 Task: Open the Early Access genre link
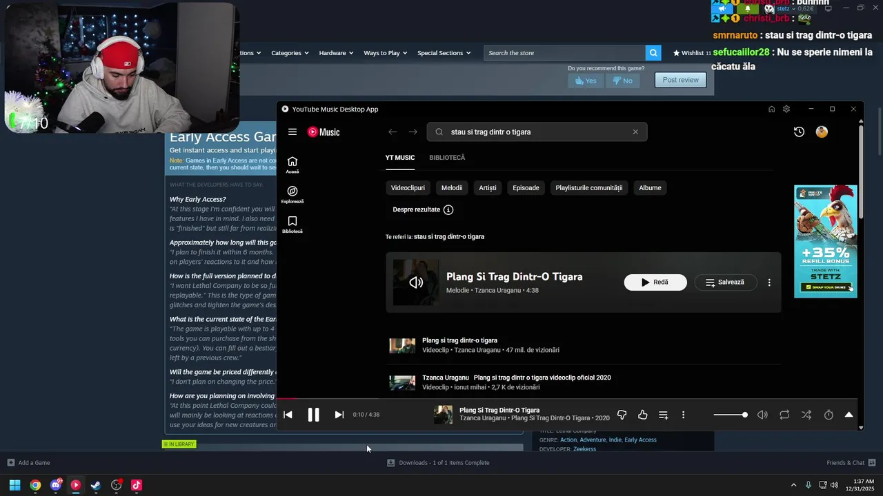pyautogui.click(x=640, y=440)
